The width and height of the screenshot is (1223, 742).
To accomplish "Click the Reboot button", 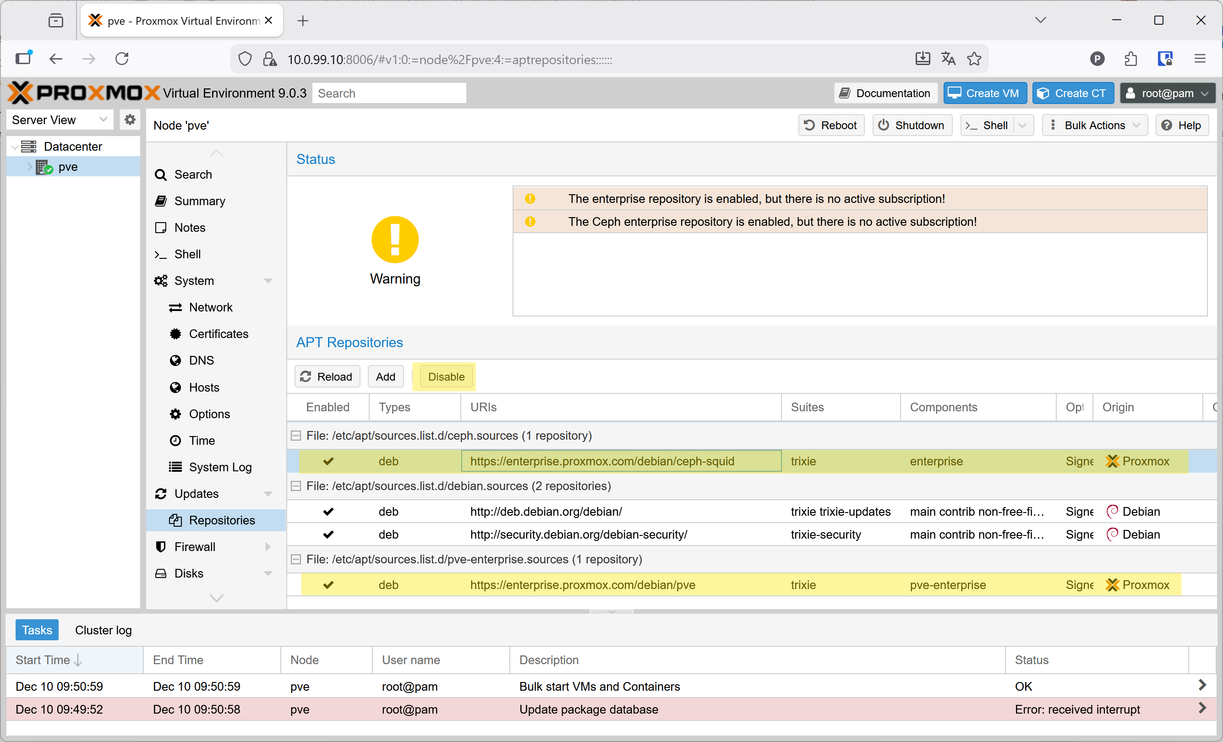I will pyautogui.click(x=831, y=125).
